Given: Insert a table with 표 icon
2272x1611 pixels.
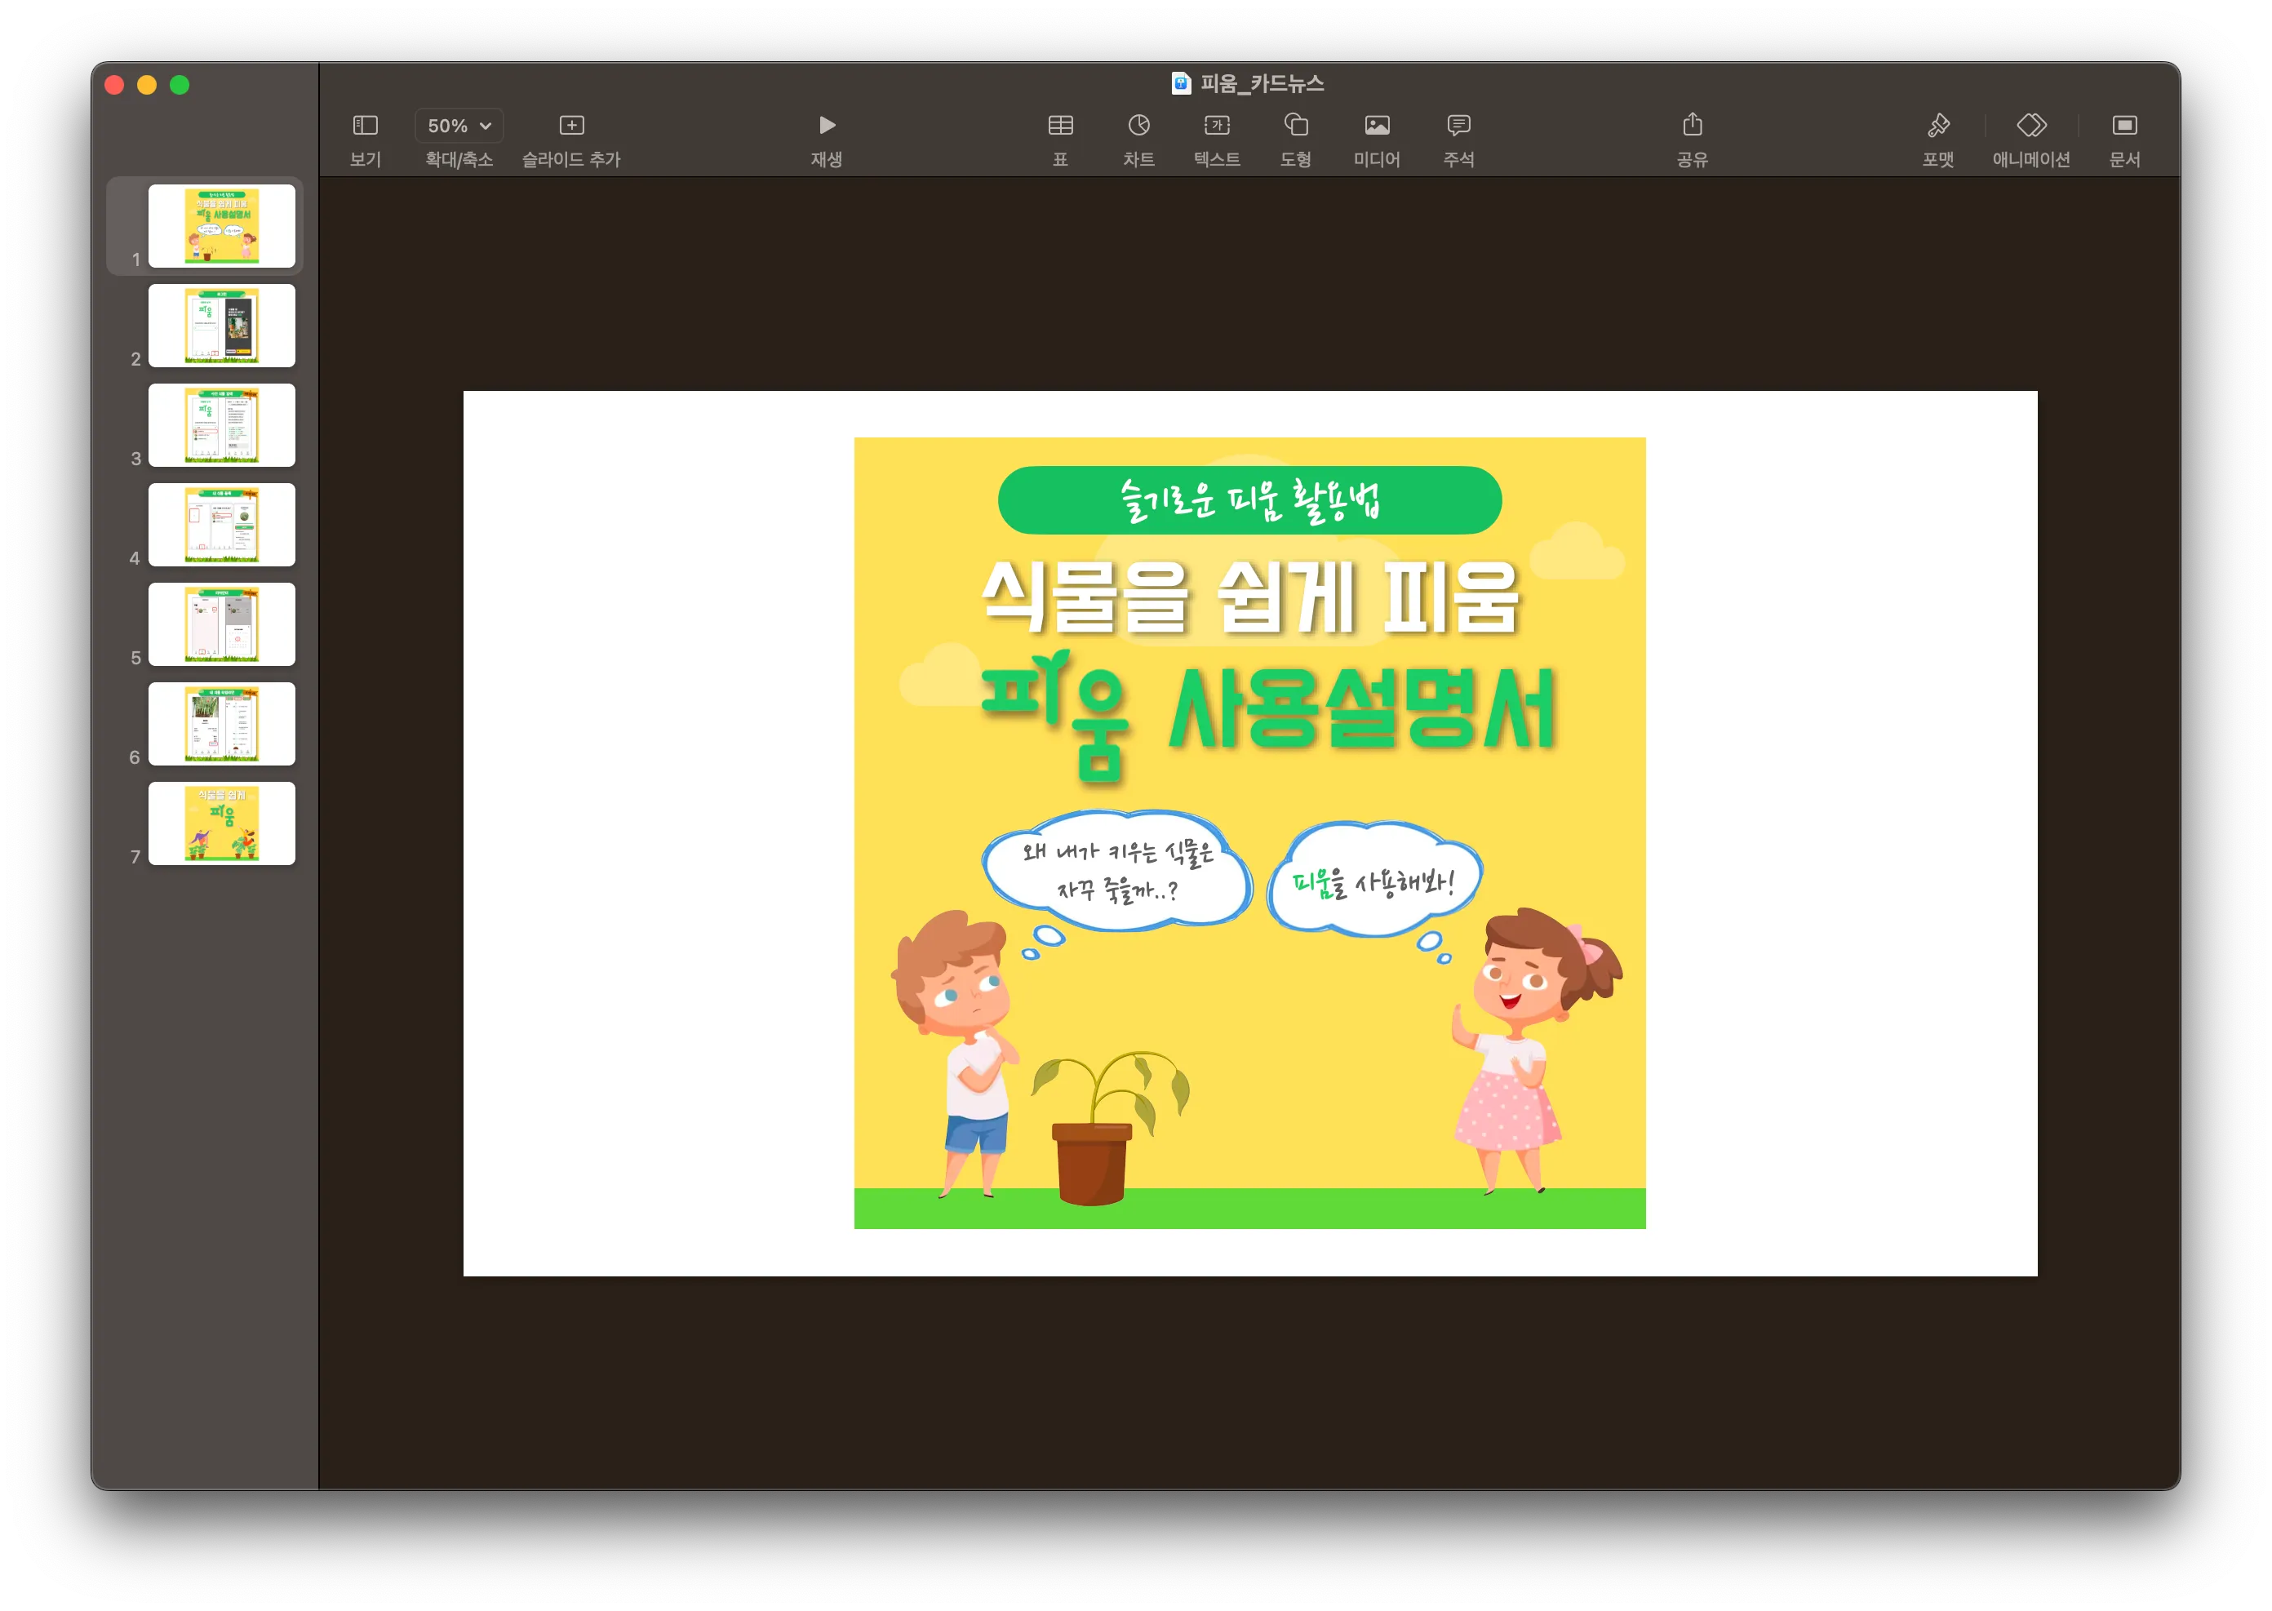Looking at the screenshot, I should click(1060, 126).
